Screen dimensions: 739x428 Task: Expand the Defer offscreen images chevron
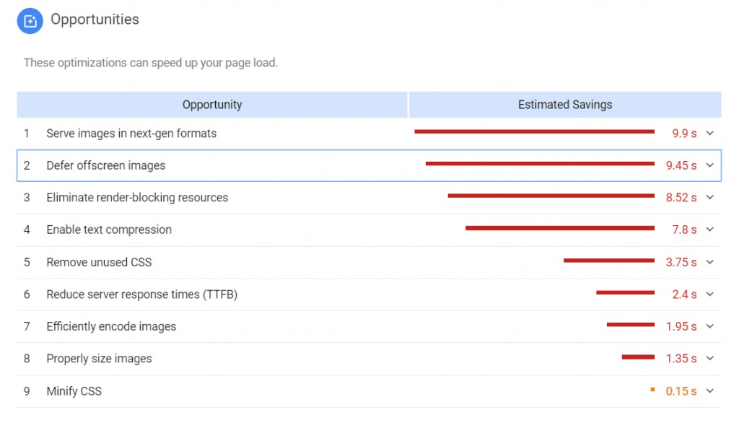(x=710, y=165)
